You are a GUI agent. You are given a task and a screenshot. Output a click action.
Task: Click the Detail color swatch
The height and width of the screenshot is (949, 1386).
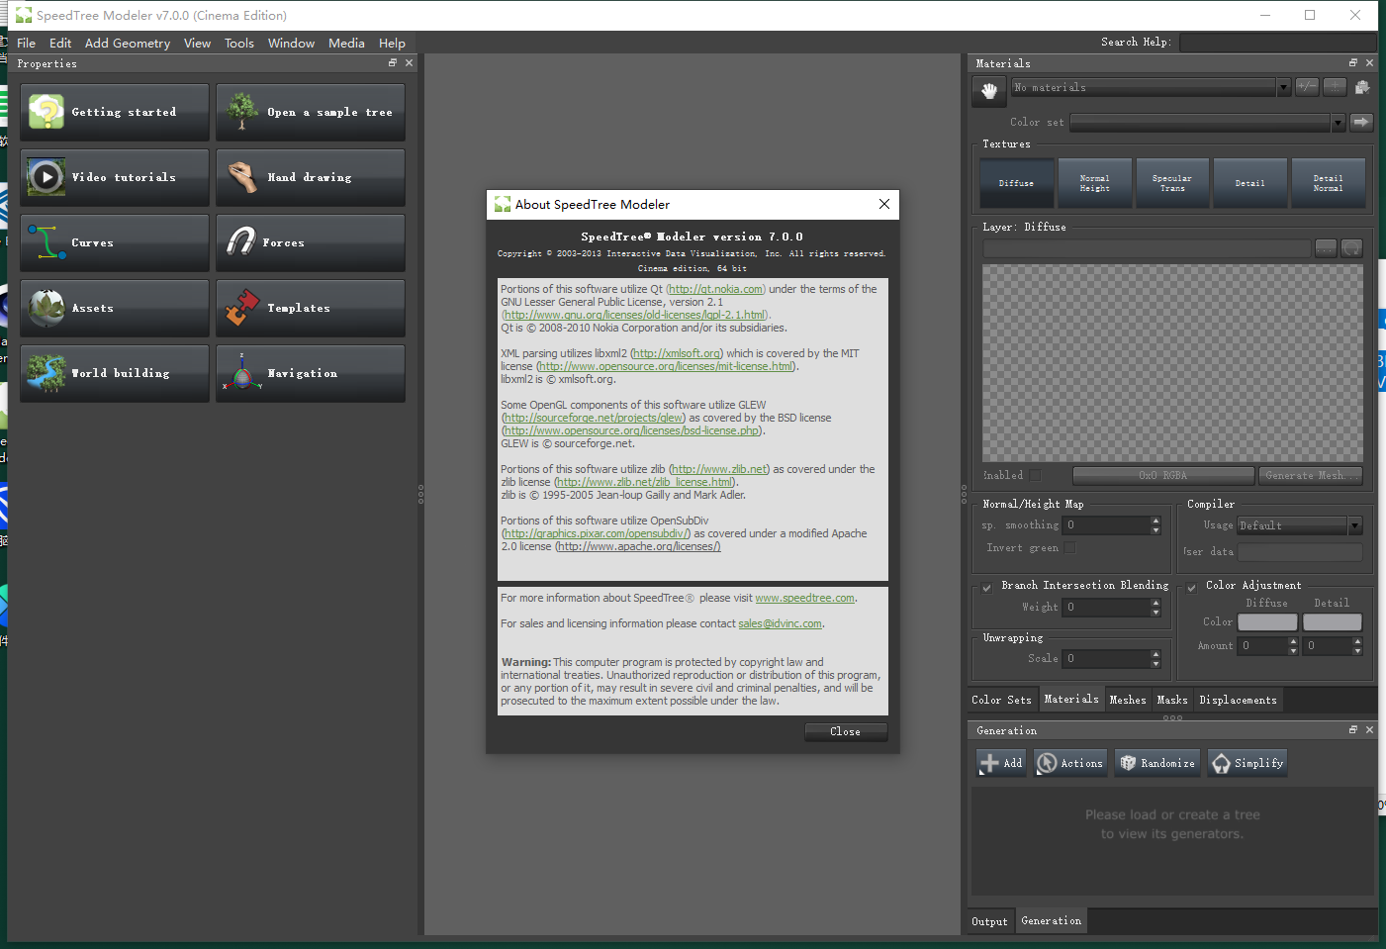(1332, 621)
